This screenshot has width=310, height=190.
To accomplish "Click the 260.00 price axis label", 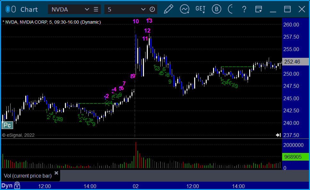I will tap(291, 25).
